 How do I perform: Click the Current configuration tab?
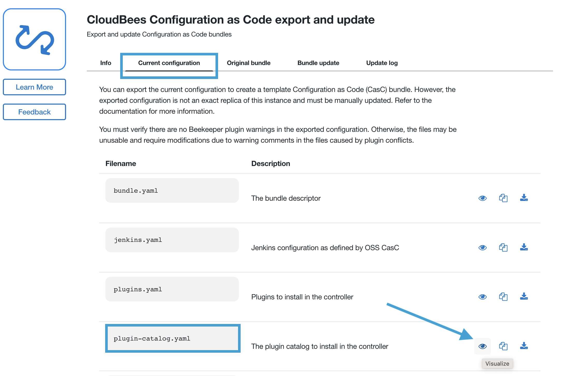pos(169,62)
